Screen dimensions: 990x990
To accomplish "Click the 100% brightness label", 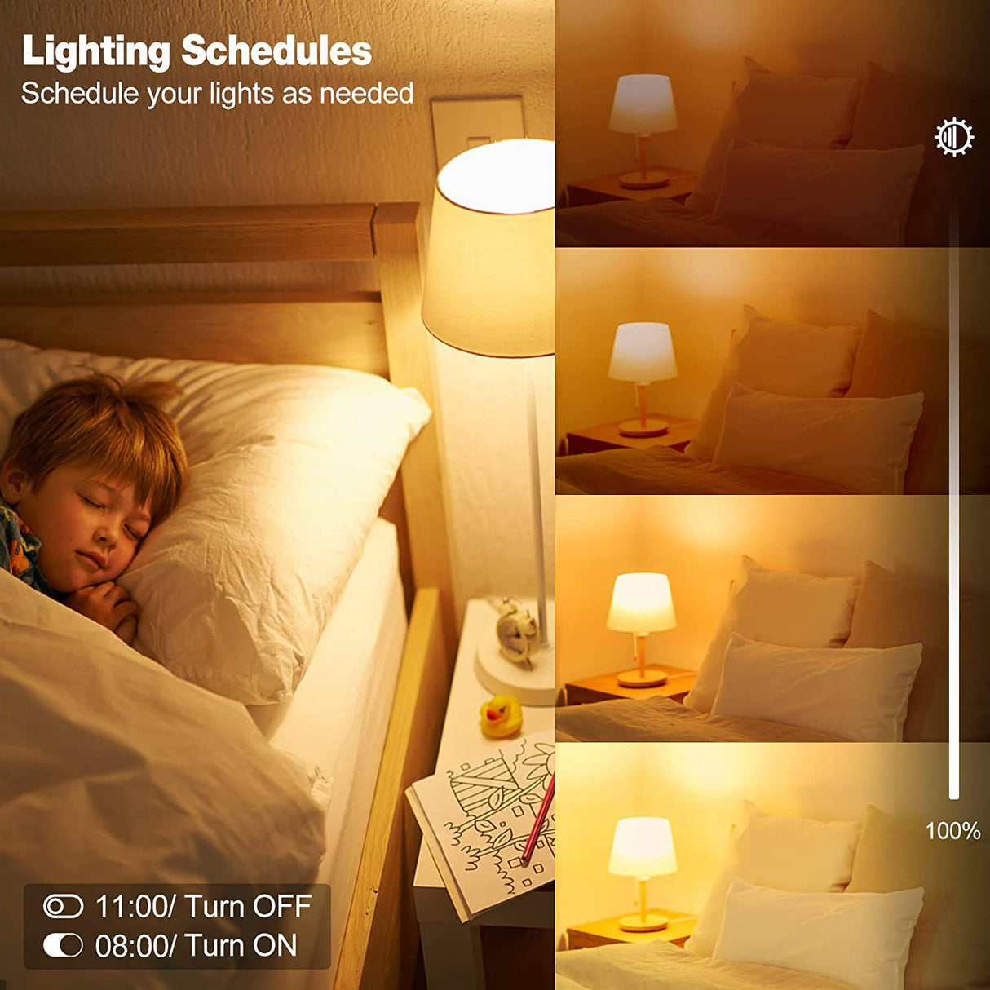I will coord(952,831).
